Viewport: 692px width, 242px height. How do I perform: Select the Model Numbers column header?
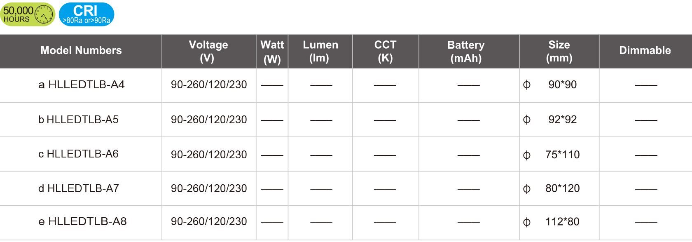pyautogui.click(x=81, y=51)
